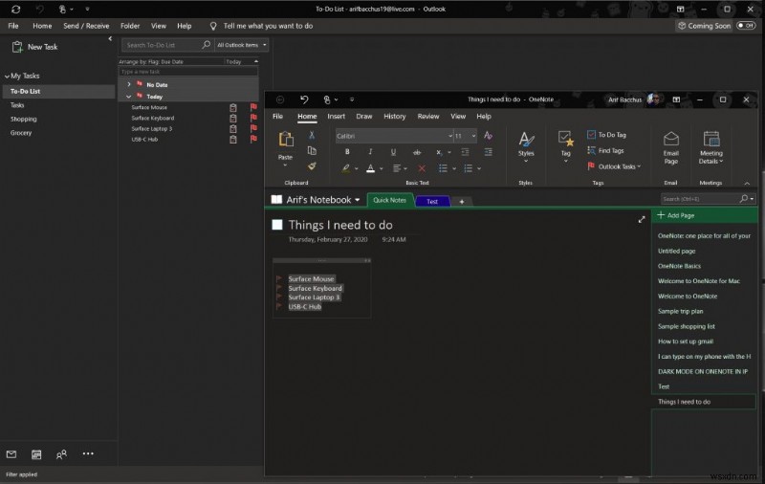Click the Paste icon in OneNote ribbon
765x484 pixels.
pyautogui.click(x=285, y=141)
